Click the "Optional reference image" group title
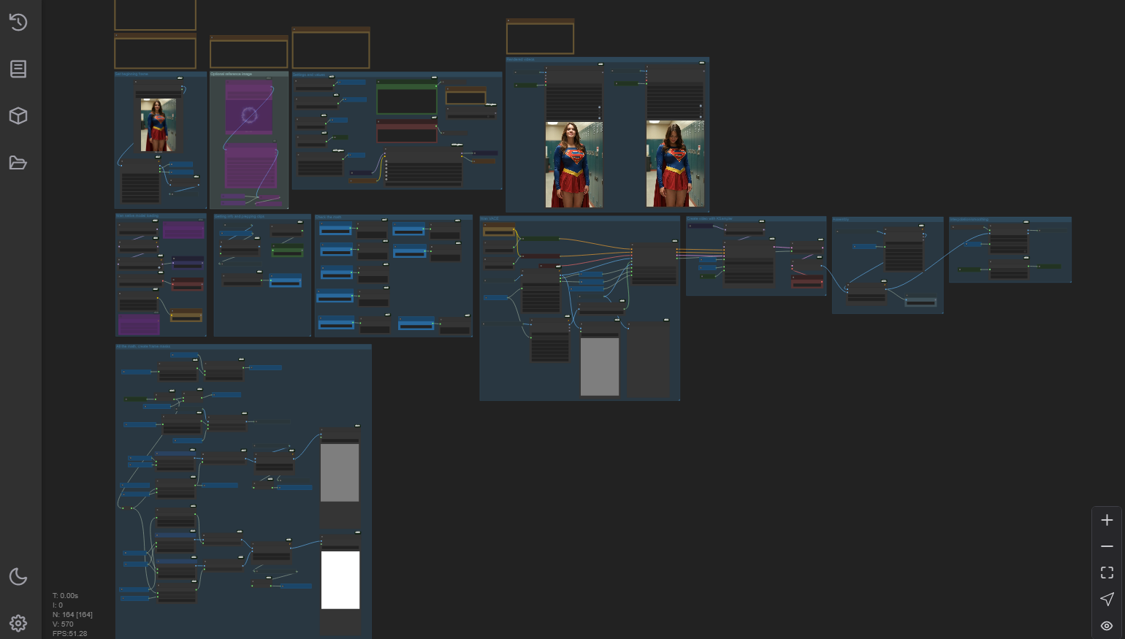 point(232,74)
